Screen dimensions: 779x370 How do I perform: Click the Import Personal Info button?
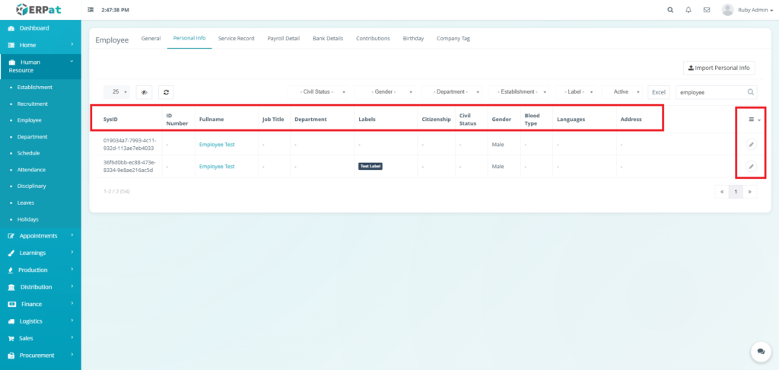[719, 68]
